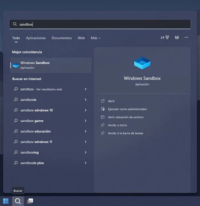Switch to the Documentos tab
Viewport: 200px width, 206px height.
(62, 38)
